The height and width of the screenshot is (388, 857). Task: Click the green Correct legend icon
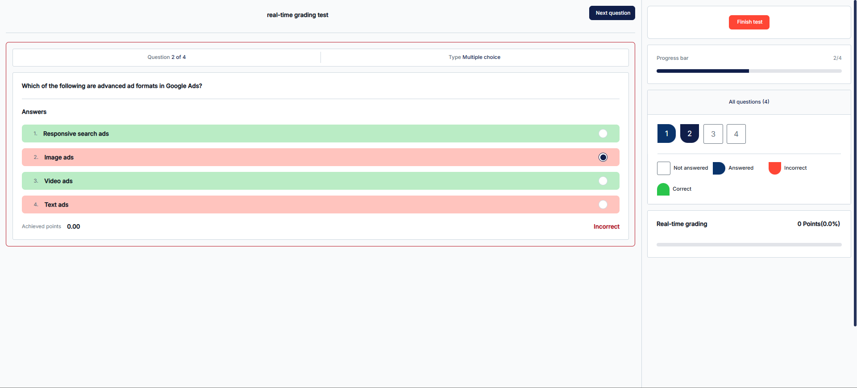pos(663,189)
